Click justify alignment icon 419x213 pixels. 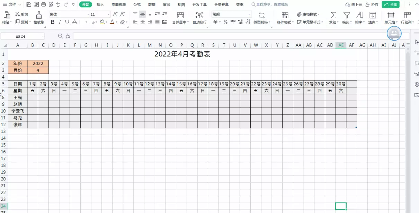pyautogui.click(x=158, y=22)
